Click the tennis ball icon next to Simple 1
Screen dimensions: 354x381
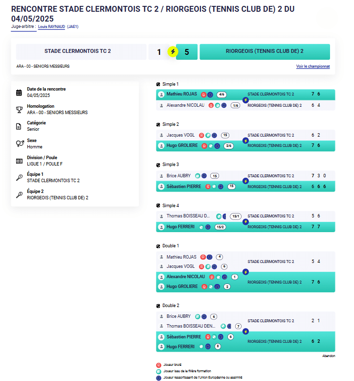point(158,84)
